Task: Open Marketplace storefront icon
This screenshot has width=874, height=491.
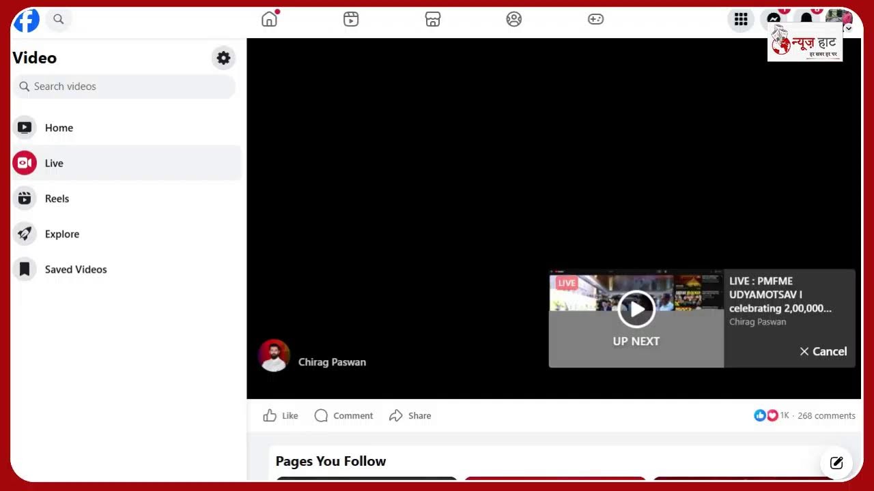Action: (x=433, y=19)
